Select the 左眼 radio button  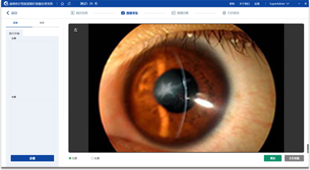70,158
